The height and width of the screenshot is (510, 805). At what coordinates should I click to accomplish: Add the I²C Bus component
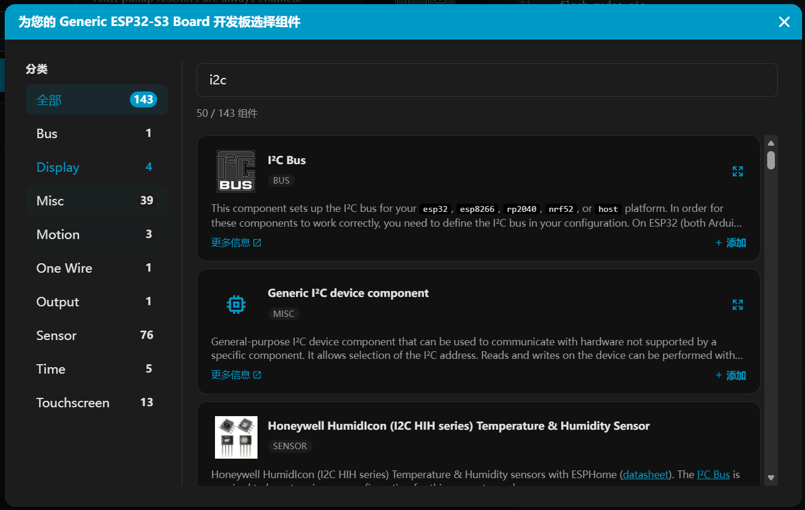(x=731, y=243)
